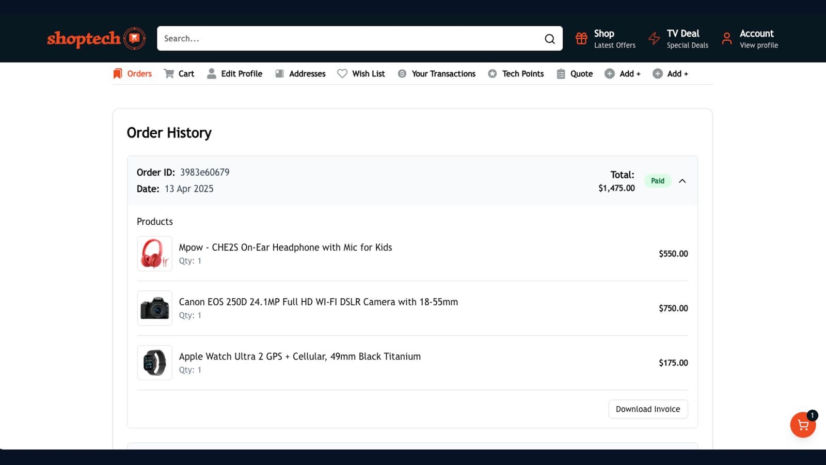
Task: Click the Orders bookmark icon
Action: [x=118, y=74]
